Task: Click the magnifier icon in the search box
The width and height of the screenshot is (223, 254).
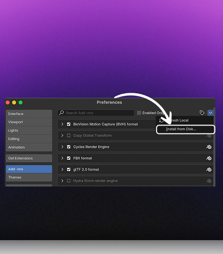Action: (x=61, y=113)
